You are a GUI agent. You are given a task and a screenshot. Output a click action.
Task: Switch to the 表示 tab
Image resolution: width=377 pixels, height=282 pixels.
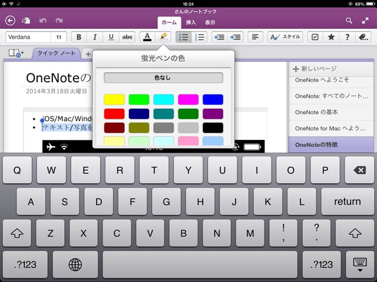210,22
